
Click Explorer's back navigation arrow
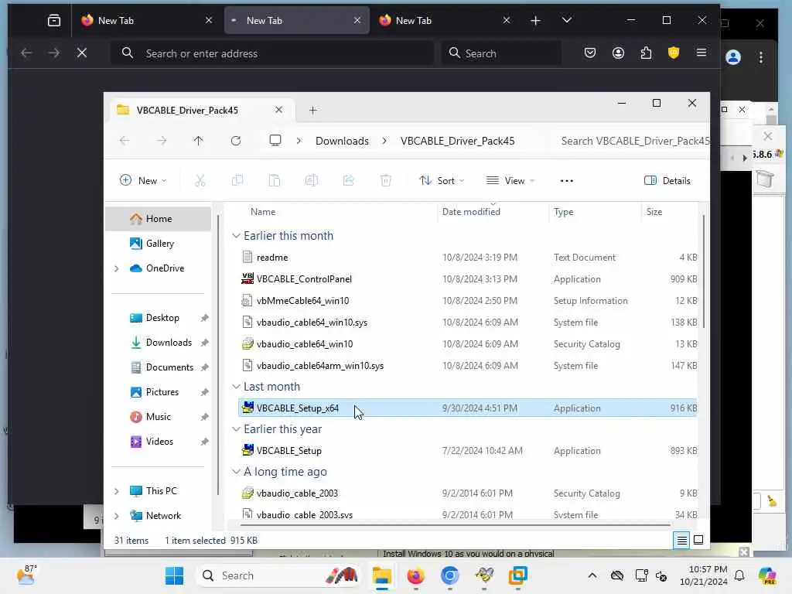125,141
